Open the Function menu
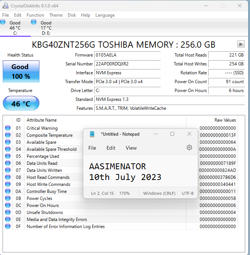 [x=35, y=15]
